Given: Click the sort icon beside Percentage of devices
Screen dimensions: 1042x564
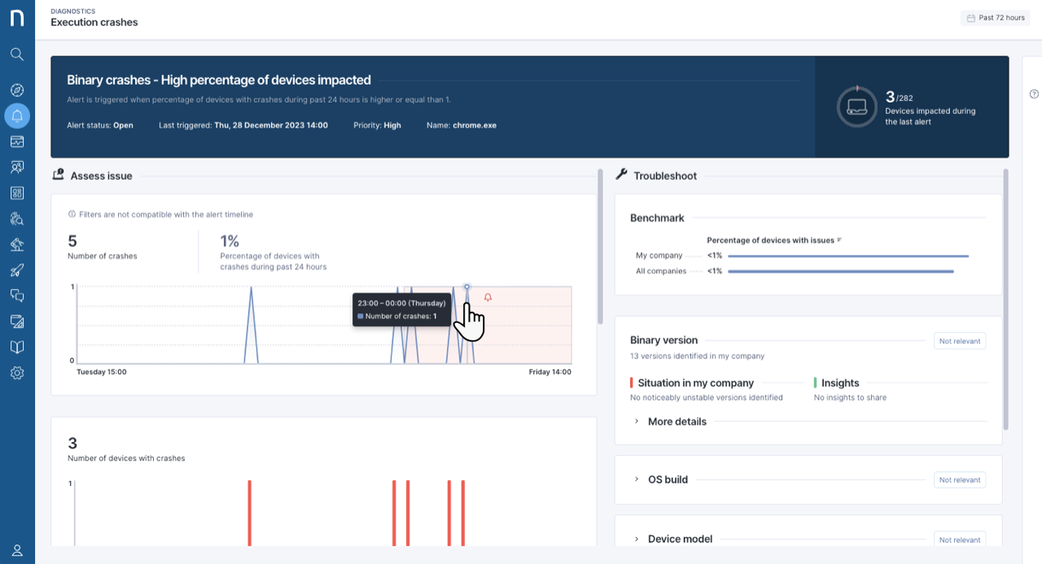Looking at the screenshot, I should [839, 241].
